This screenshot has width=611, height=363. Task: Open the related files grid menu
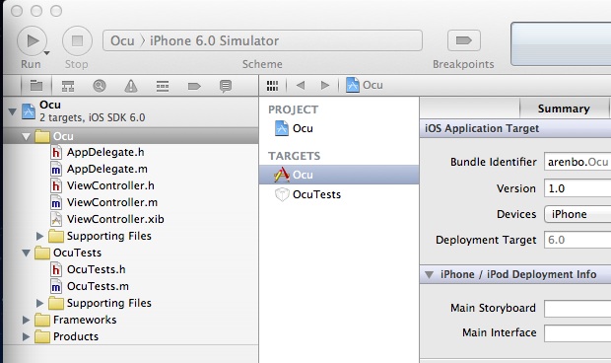tap(272, 86)
